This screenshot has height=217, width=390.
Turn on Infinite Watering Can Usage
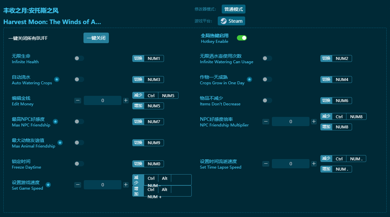click(267, 58)
